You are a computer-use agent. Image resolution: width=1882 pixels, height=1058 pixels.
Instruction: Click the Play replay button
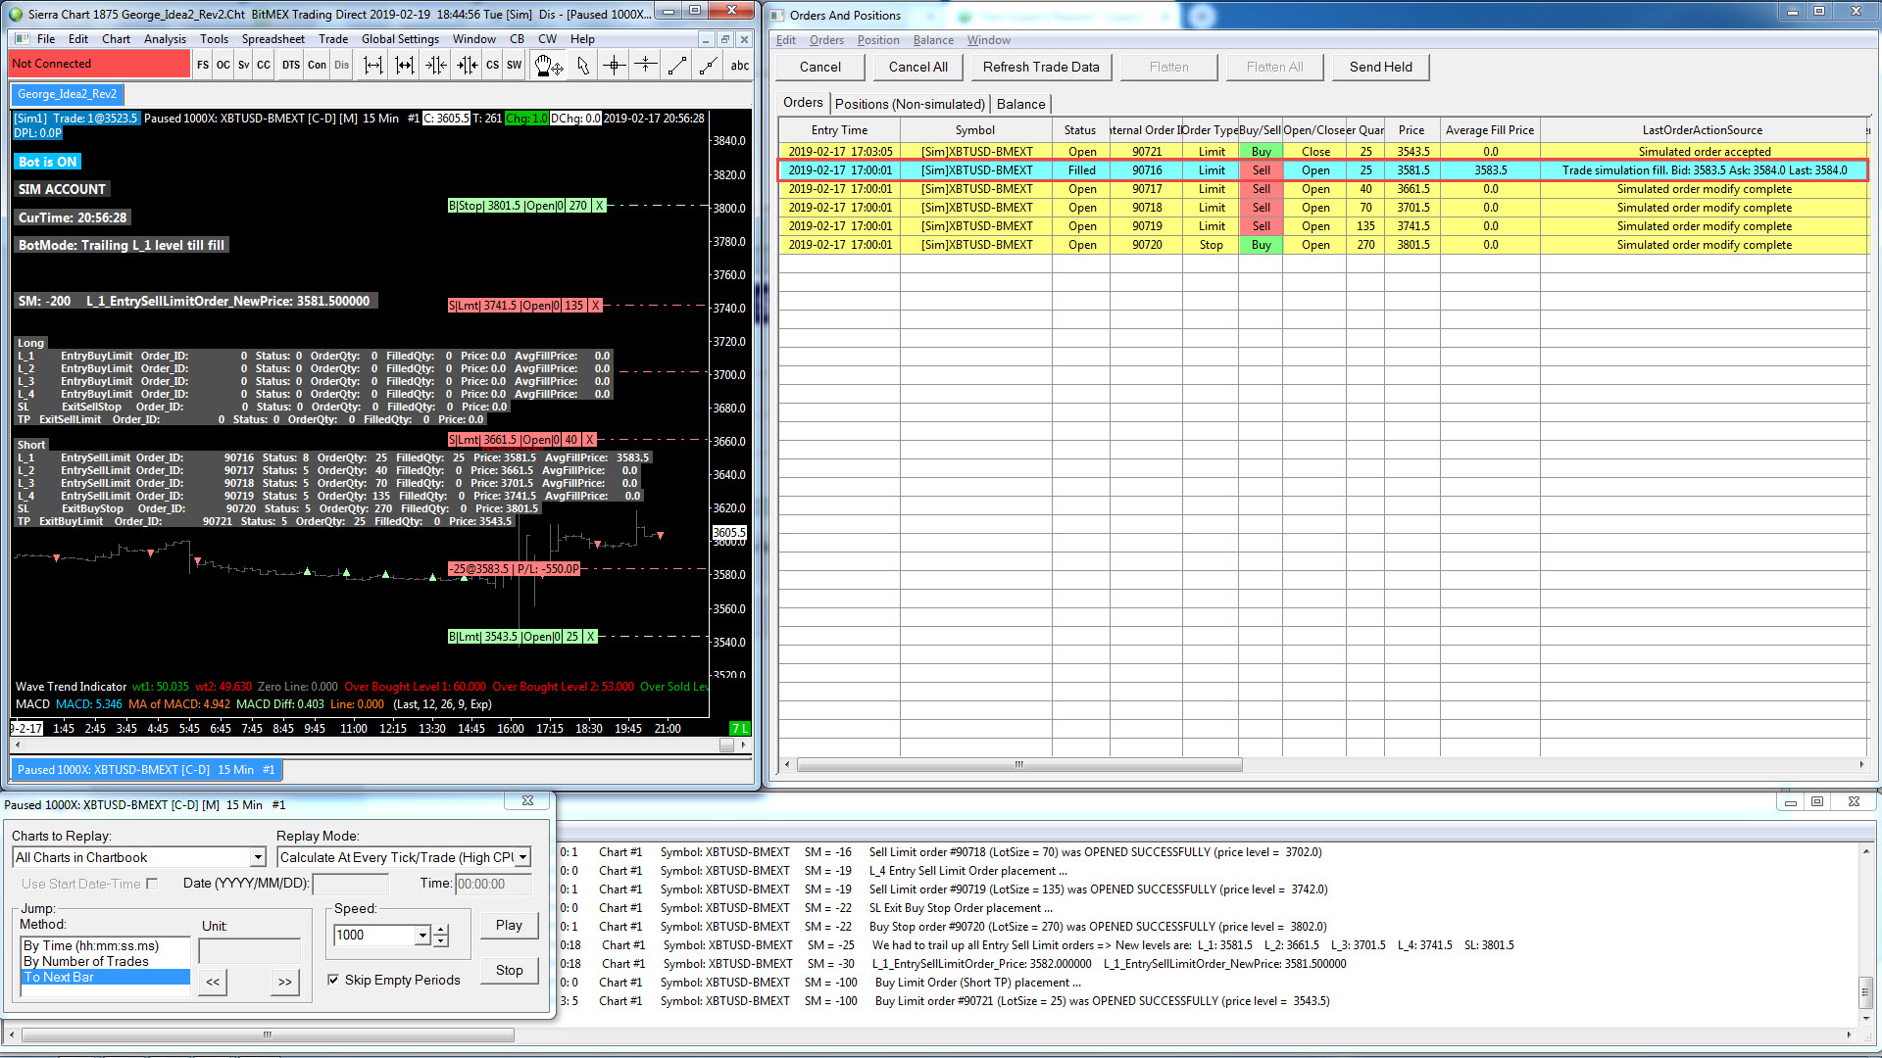[x=509, y=925]
